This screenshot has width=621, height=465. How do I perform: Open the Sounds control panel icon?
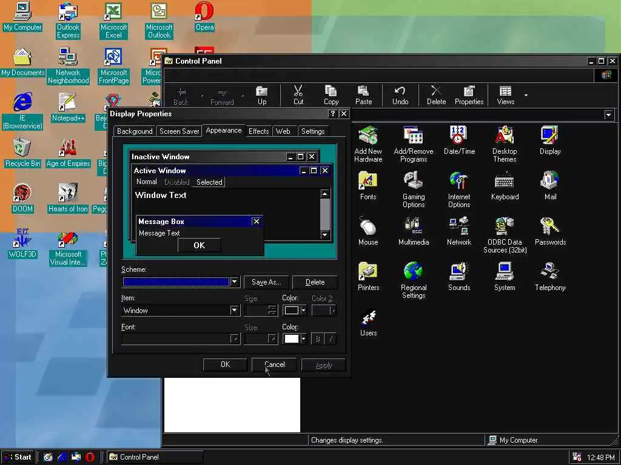tap(459, 276)
